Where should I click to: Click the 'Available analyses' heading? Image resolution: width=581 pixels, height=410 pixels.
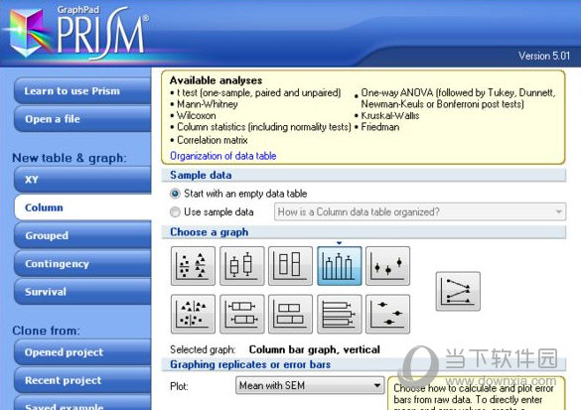(x=216, y=80)
